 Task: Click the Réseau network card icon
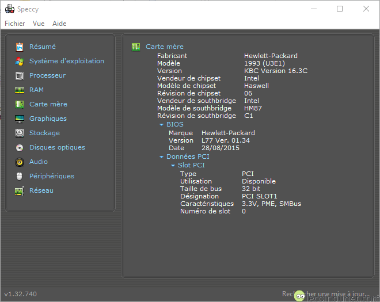click(x=20, y=191)
